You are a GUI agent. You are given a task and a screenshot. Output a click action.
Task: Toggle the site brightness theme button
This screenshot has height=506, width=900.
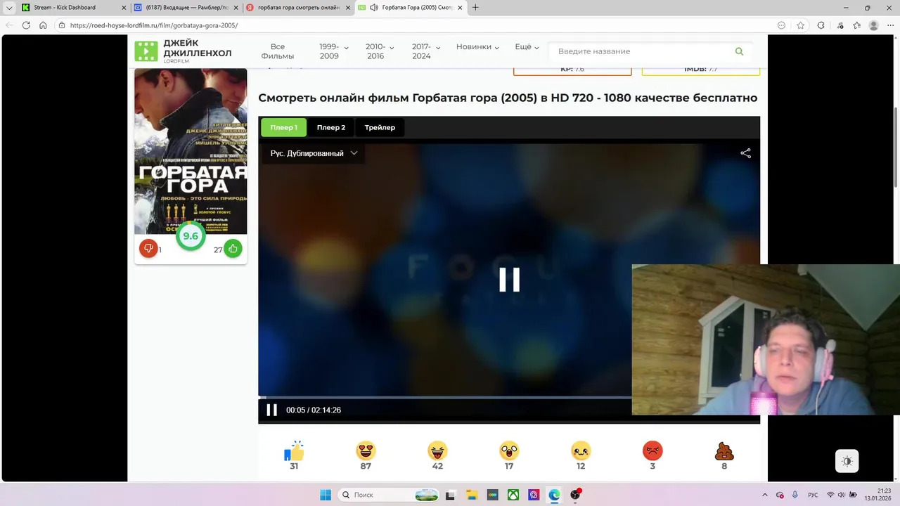tap(847, 461)
